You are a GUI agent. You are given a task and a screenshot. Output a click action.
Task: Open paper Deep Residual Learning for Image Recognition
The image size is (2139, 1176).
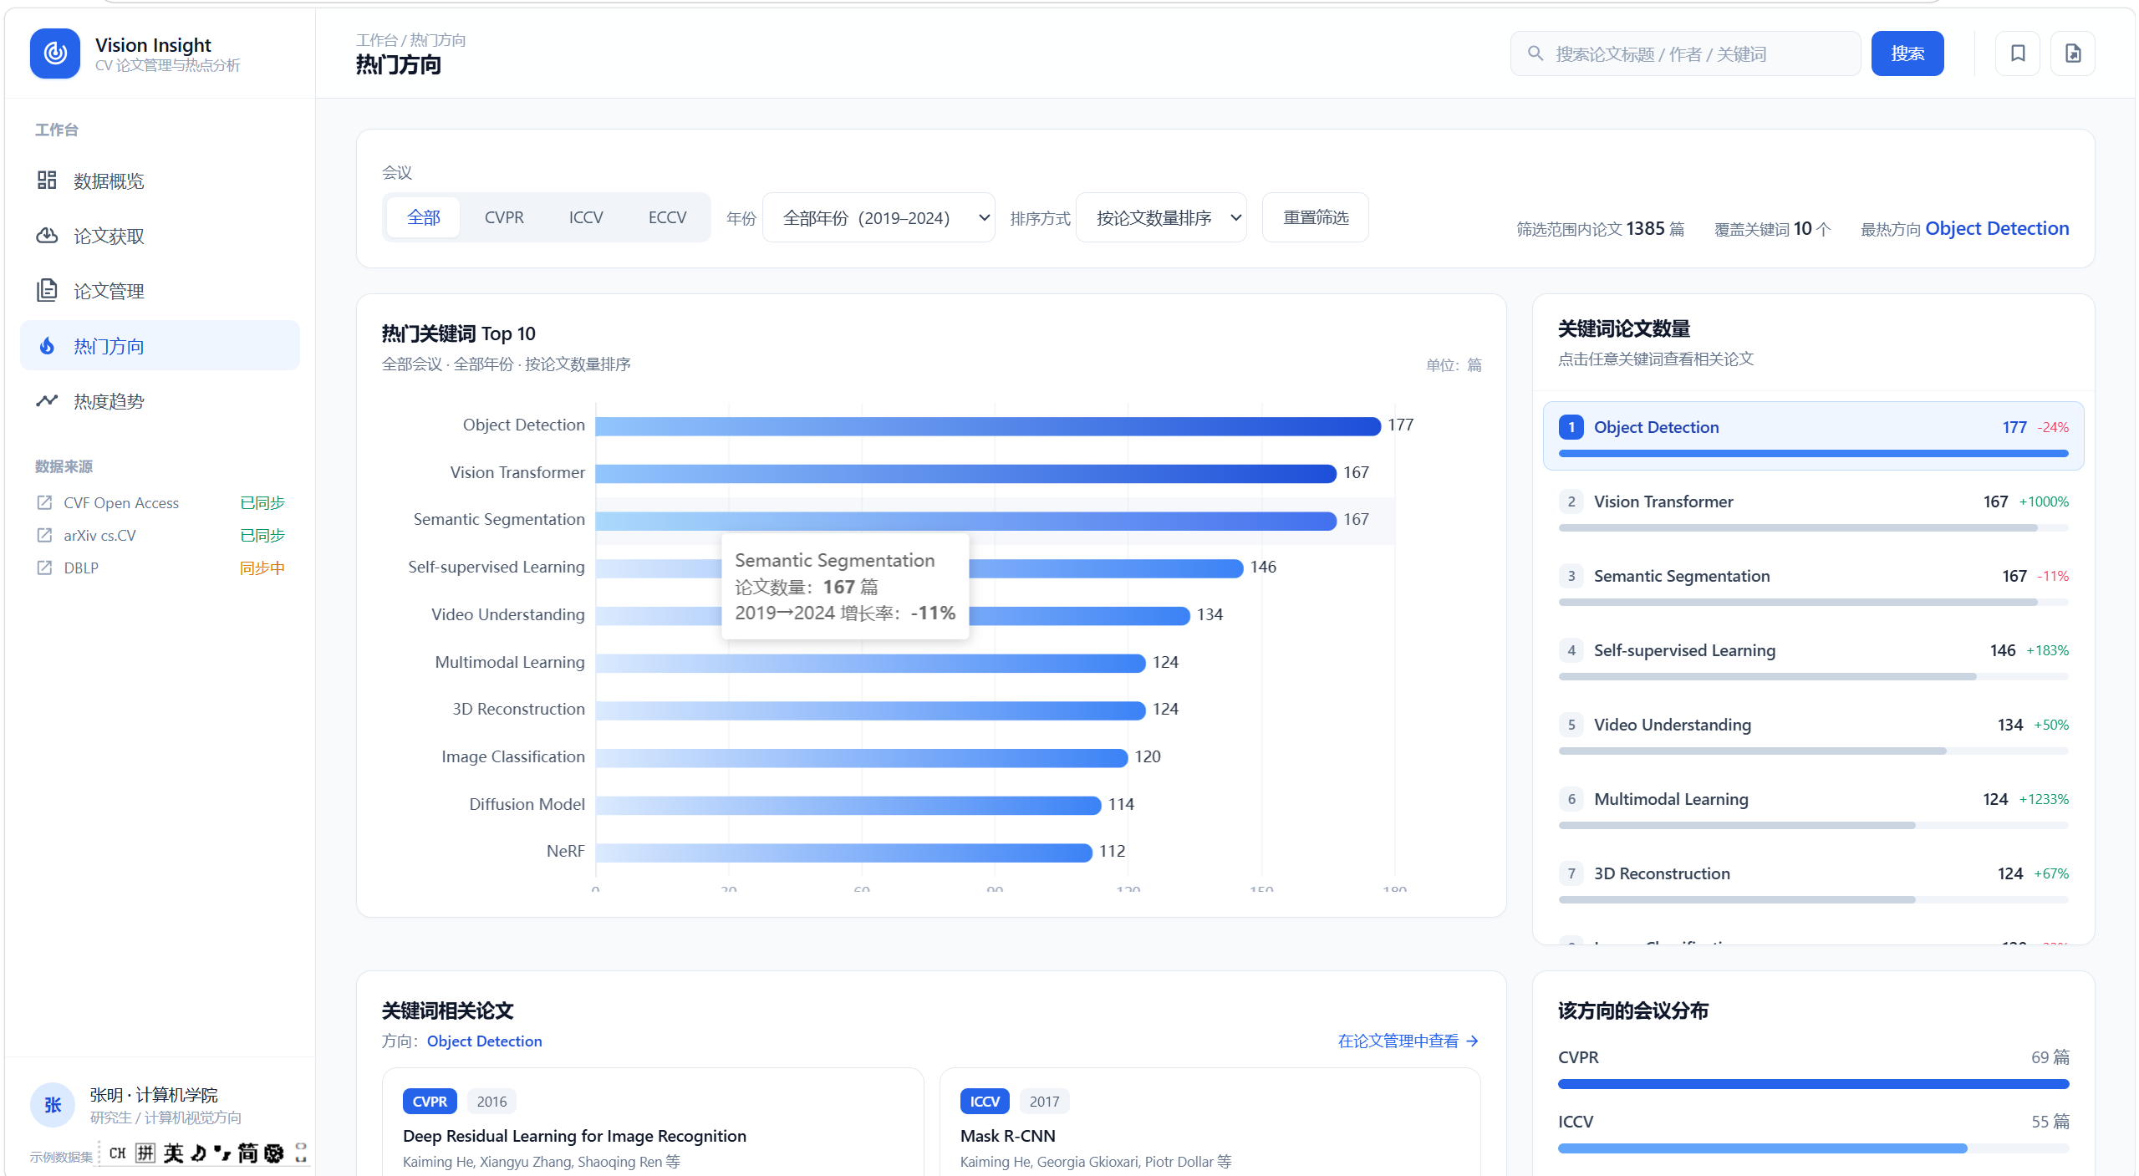(574, 1136)
